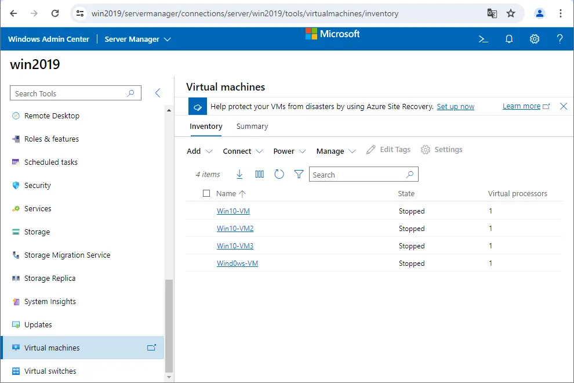Open the Win10-VM3 link
Viewport: 574px width, 383px height.
tap(235, 246)
